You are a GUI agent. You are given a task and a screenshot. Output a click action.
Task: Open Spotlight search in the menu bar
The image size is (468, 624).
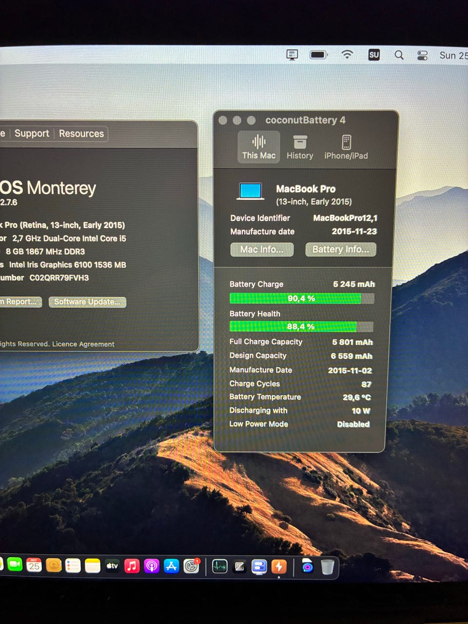coord(399,55)
